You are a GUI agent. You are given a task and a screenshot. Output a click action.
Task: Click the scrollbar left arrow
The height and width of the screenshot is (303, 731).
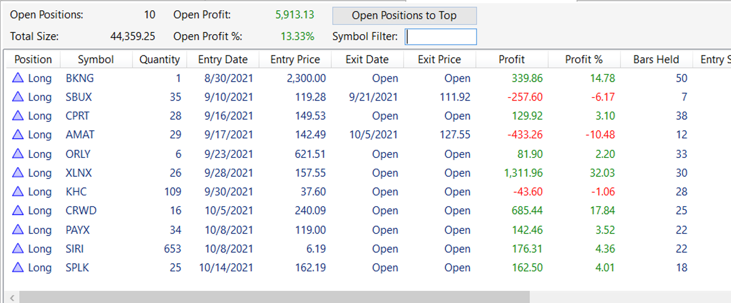click(12, 297)
